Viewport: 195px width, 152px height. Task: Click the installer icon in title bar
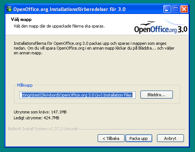[9, 9]
